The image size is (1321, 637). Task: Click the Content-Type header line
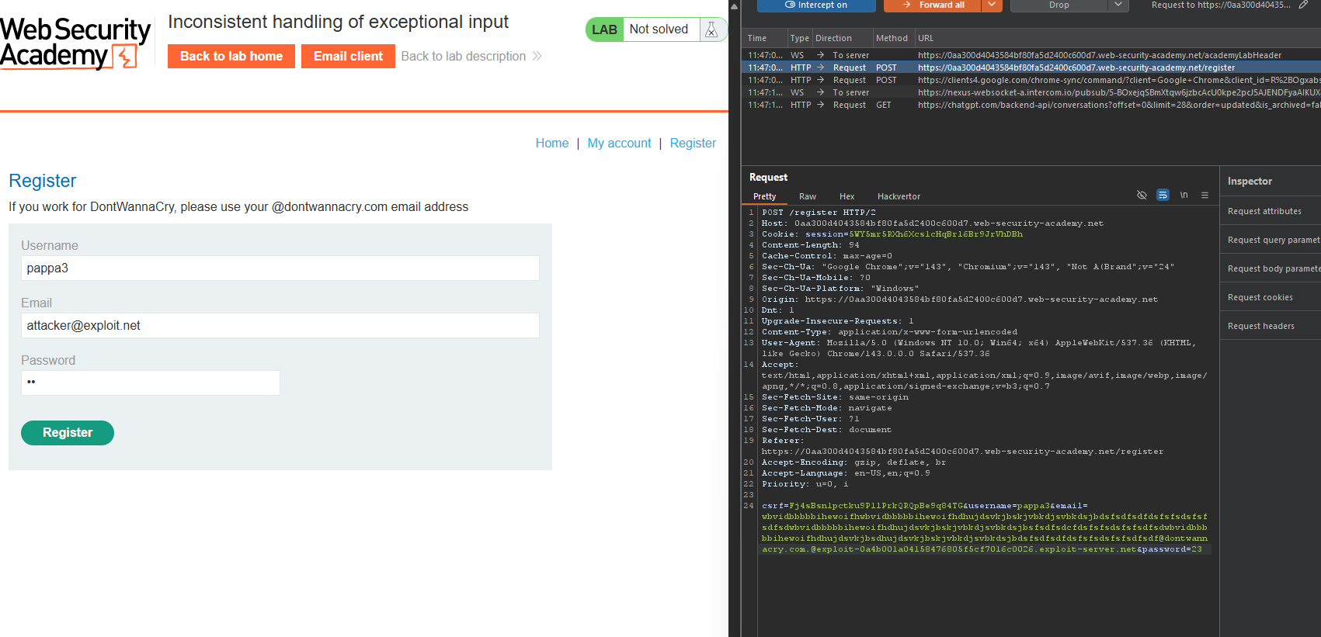coord(889,331)
